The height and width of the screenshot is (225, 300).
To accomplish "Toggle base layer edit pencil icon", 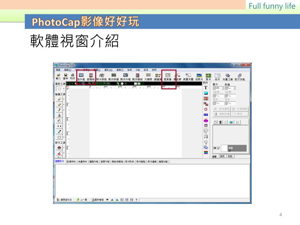I will (218, 148).
